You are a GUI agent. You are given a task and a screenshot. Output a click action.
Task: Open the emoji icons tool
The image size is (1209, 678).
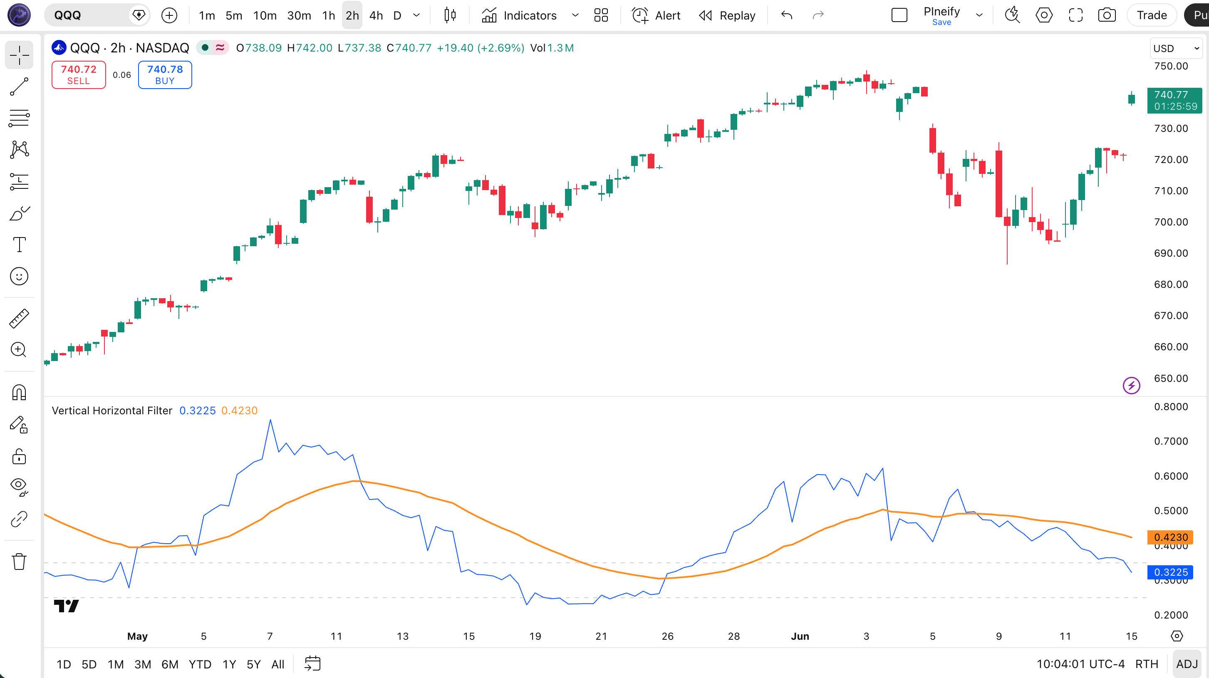click(19, 276)
